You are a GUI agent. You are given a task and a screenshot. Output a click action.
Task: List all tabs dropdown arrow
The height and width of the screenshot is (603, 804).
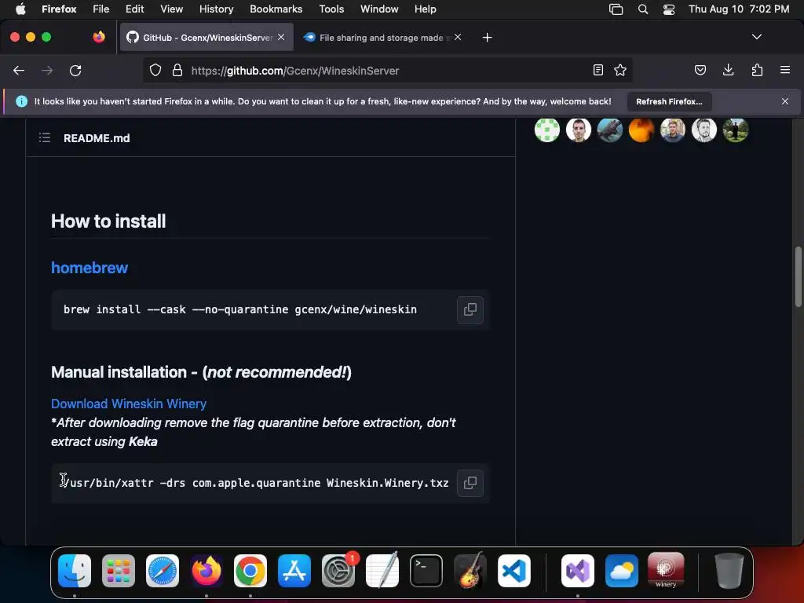756,37
